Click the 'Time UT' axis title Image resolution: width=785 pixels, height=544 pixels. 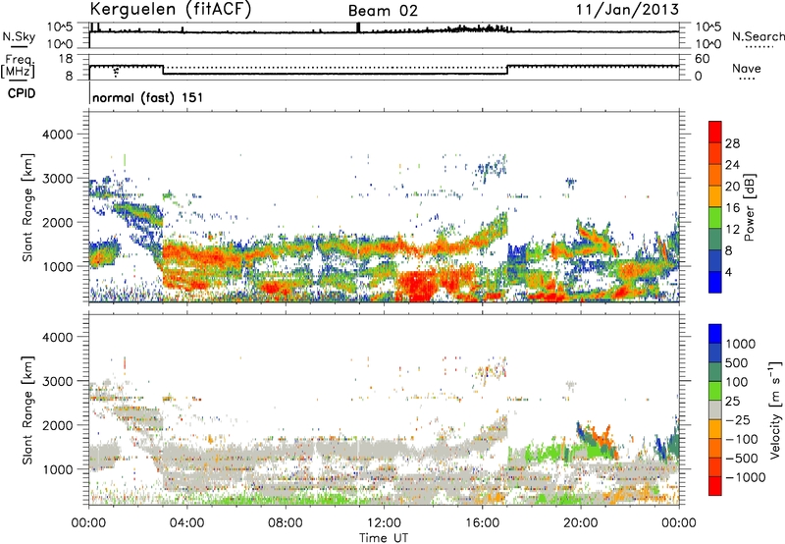(384, 537)
